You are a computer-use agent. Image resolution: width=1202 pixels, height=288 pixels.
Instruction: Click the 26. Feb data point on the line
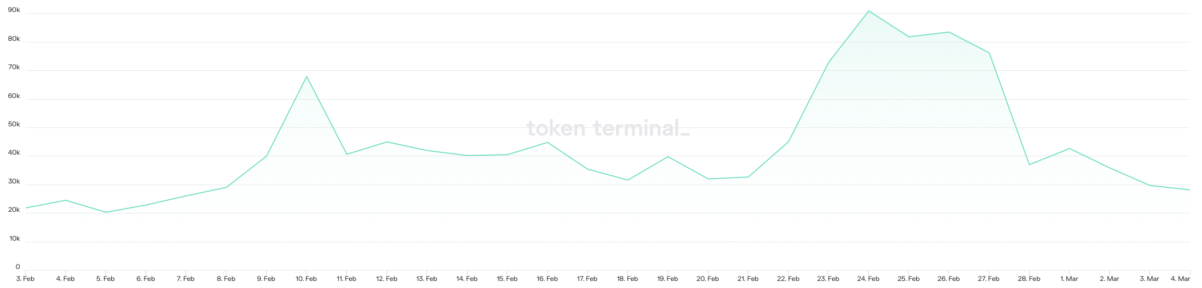(x=949, y=32)
